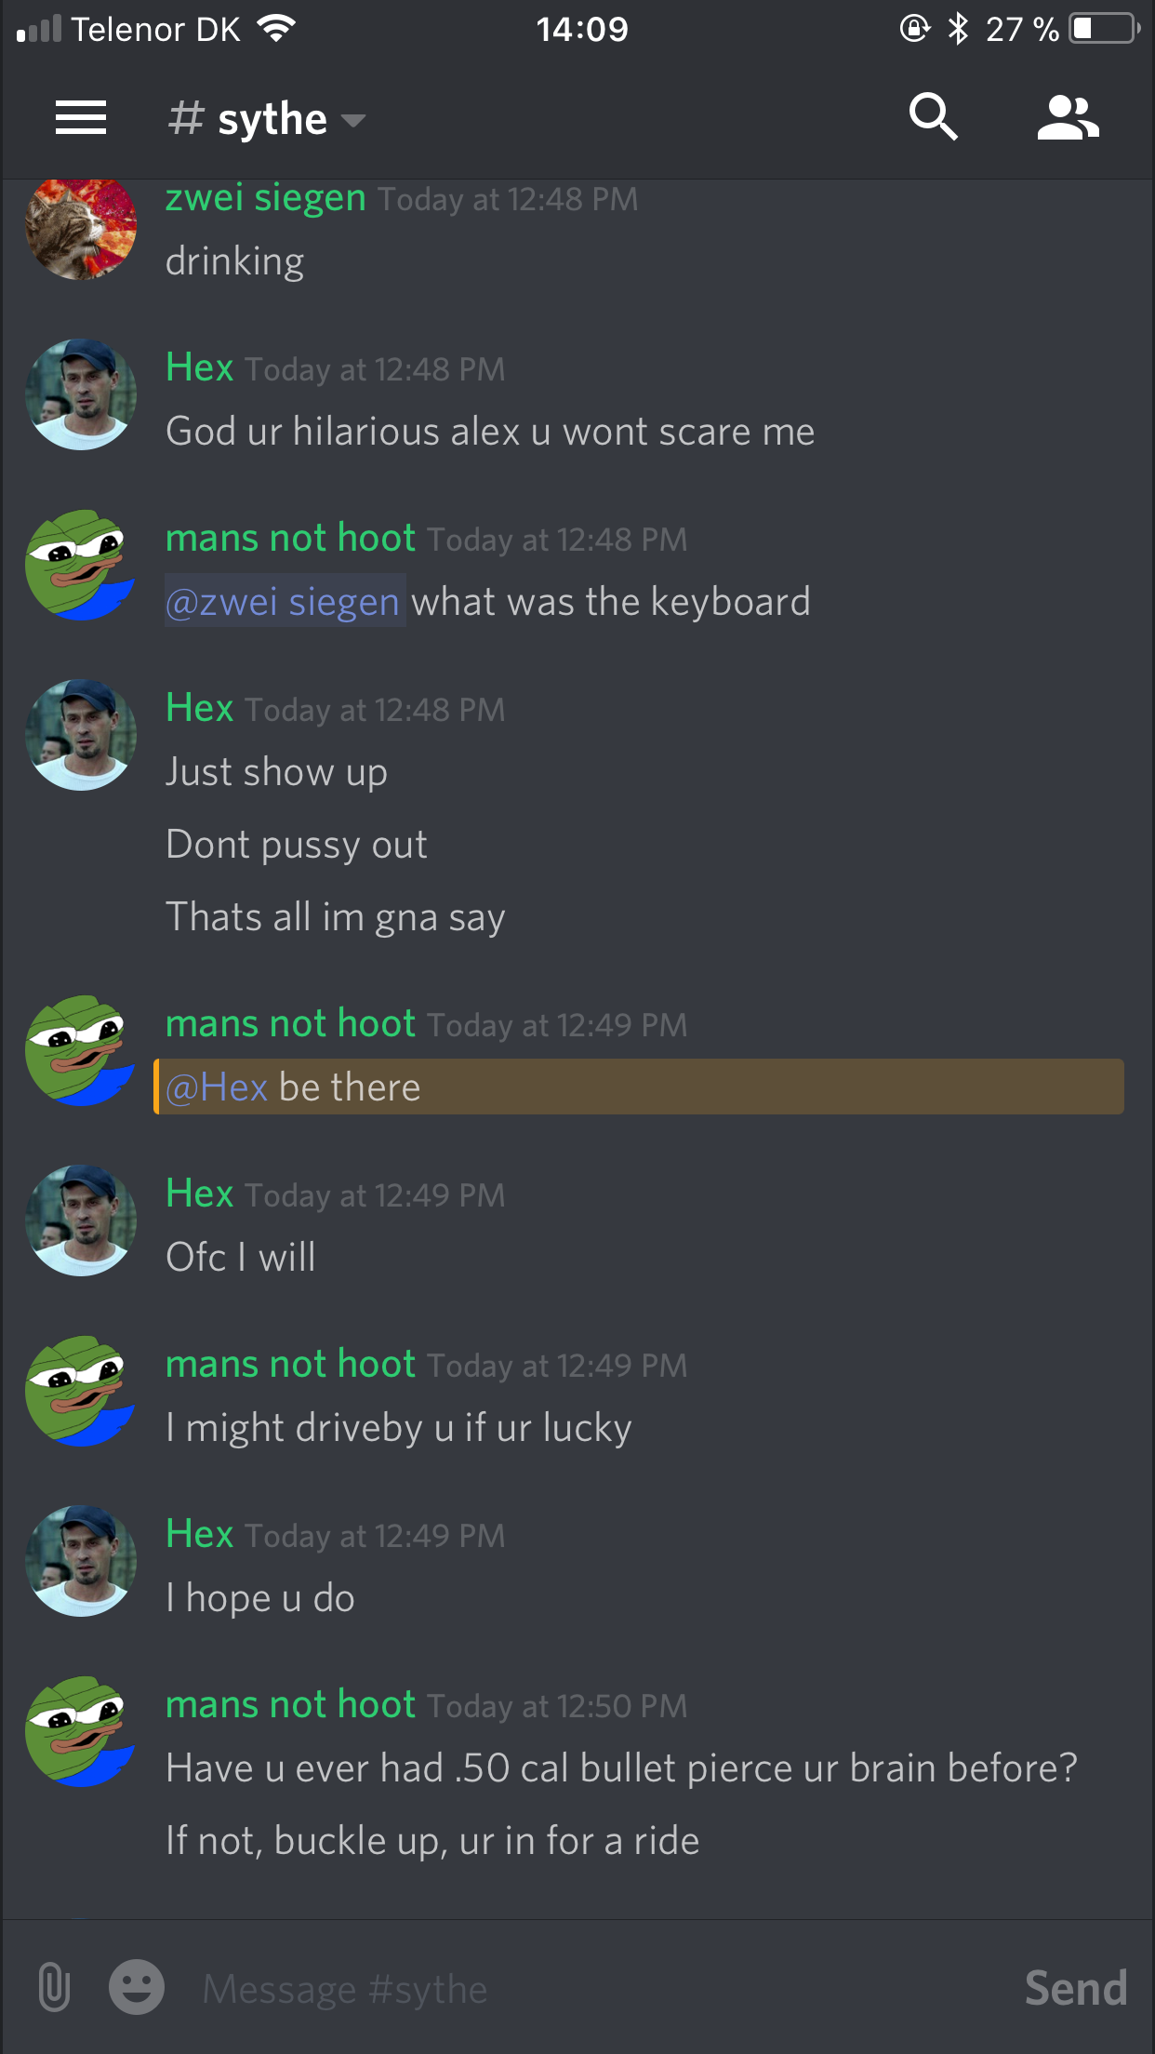Tap Hex's avatar next to 'Ofc I will'
This screenshot has width=1155, height=2054.
[81, 1220]
